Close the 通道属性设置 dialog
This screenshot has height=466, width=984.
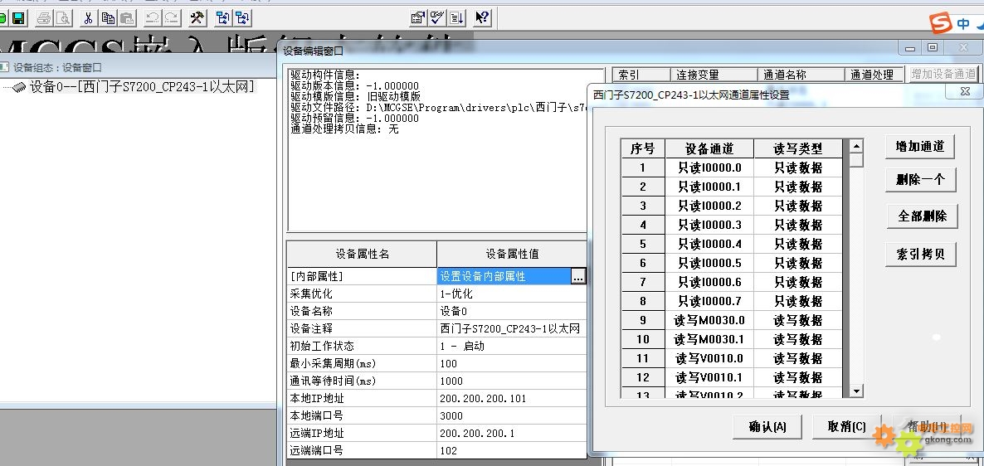pyautogui.click(x=965, y=91)
